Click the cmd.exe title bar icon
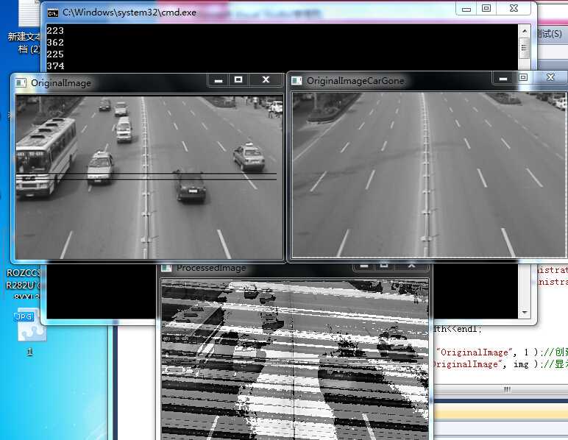 pos(53,13)
